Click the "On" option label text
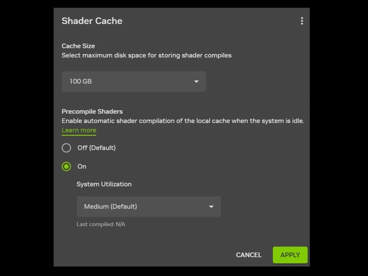This screenshot has width=368, height=276. (82, 167)
